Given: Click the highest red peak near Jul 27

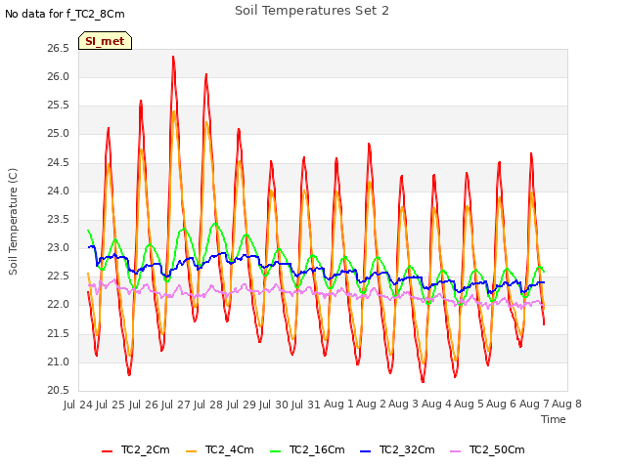Looking at the screenshot, I should [x=173, y=57].
